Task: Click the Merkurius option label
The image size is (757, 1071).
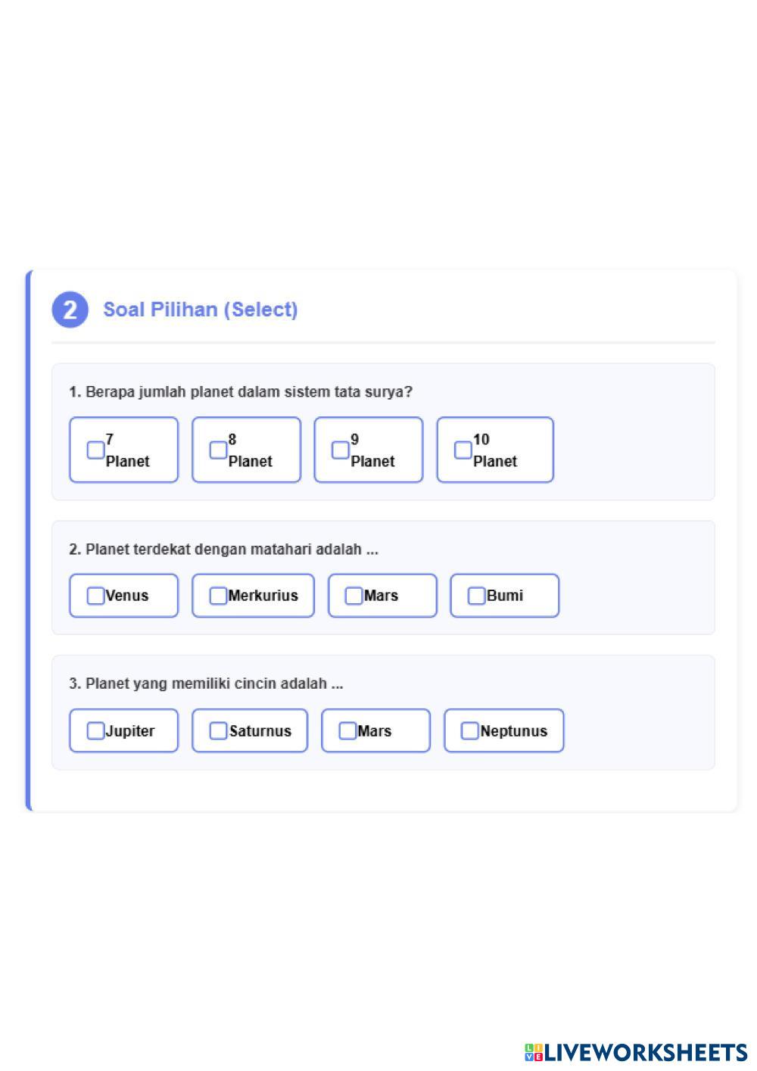Action: click(x=263, y=596)
